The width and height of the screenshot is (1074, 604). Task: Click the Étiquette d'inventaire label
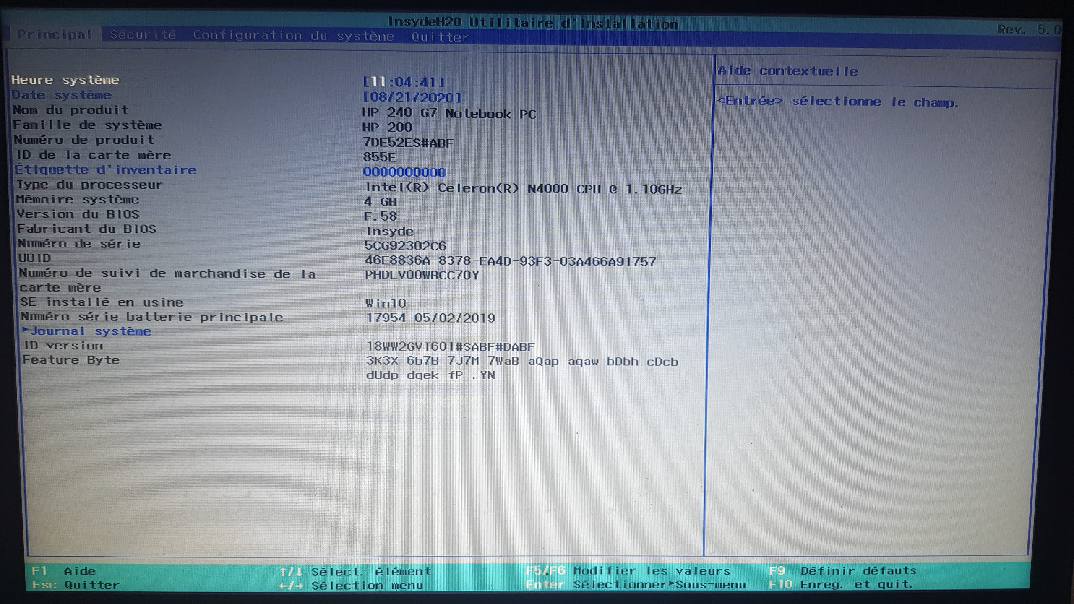106,169
